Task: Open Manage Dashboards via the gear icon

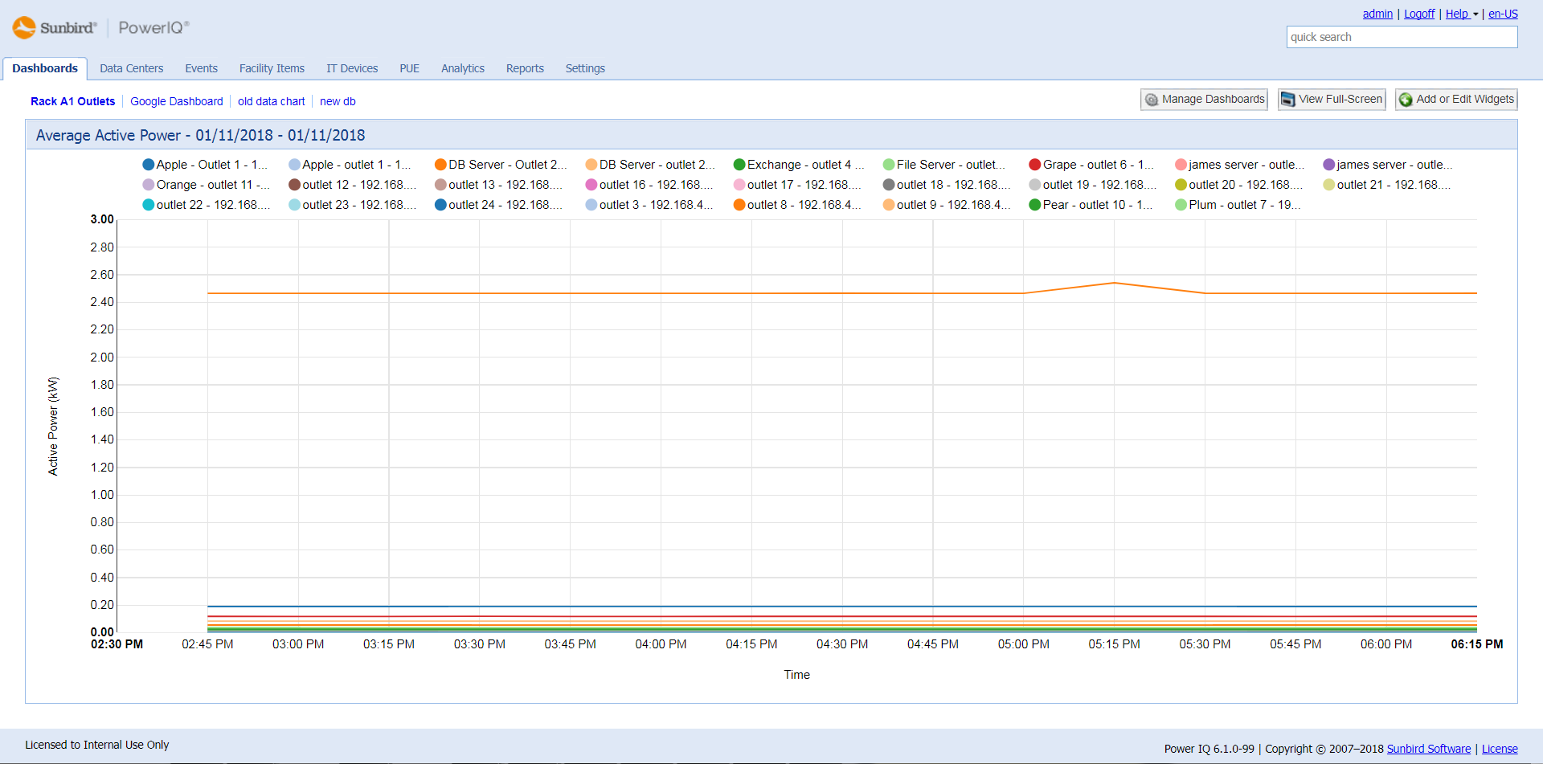Action: [x=1152, y=99]
